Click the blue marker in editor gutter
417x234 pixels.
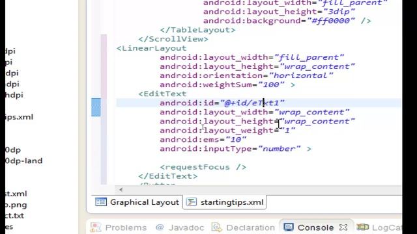[96, 107]
